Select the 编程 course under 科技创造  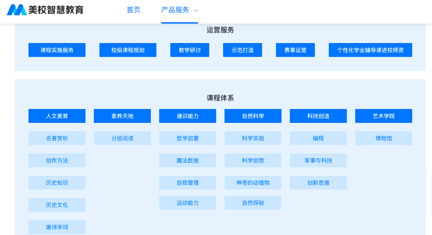(x=318, y=138)
